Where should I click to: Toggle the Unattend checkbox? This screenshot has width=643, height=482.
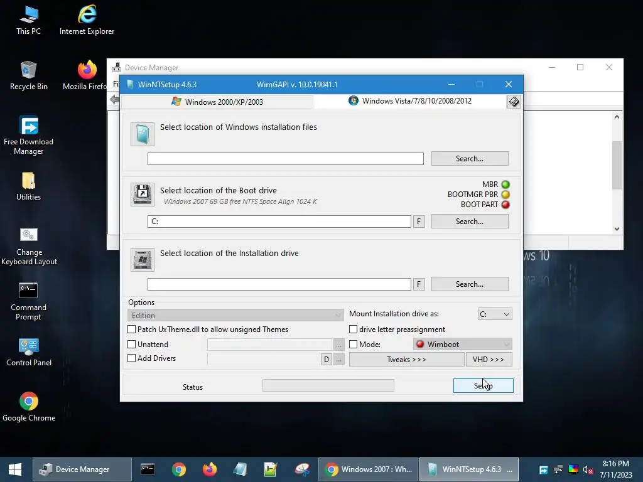tap(132, 345)
